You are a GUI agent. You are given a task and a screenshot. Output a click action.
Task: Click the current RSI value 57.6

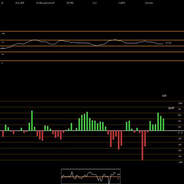[x=169, y=43]
